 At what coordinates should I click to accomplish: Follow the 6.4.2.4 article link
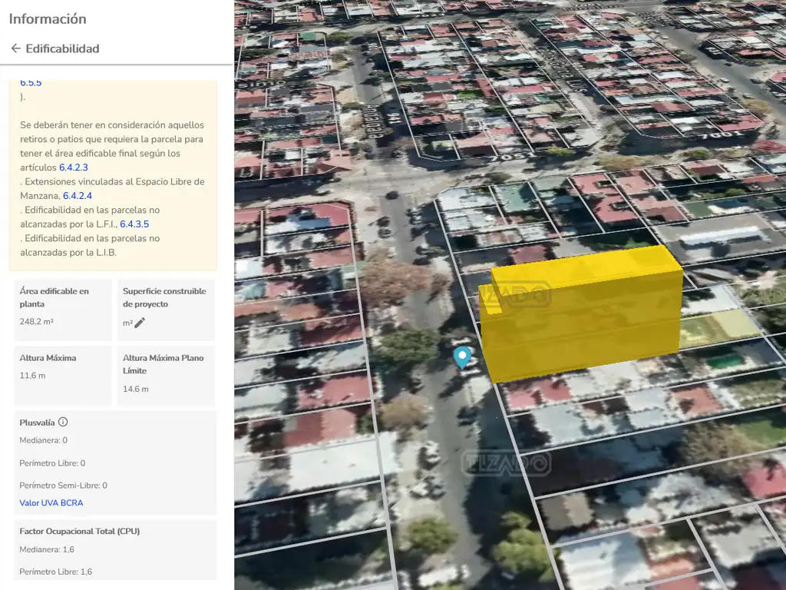click(x=78, y=196)
